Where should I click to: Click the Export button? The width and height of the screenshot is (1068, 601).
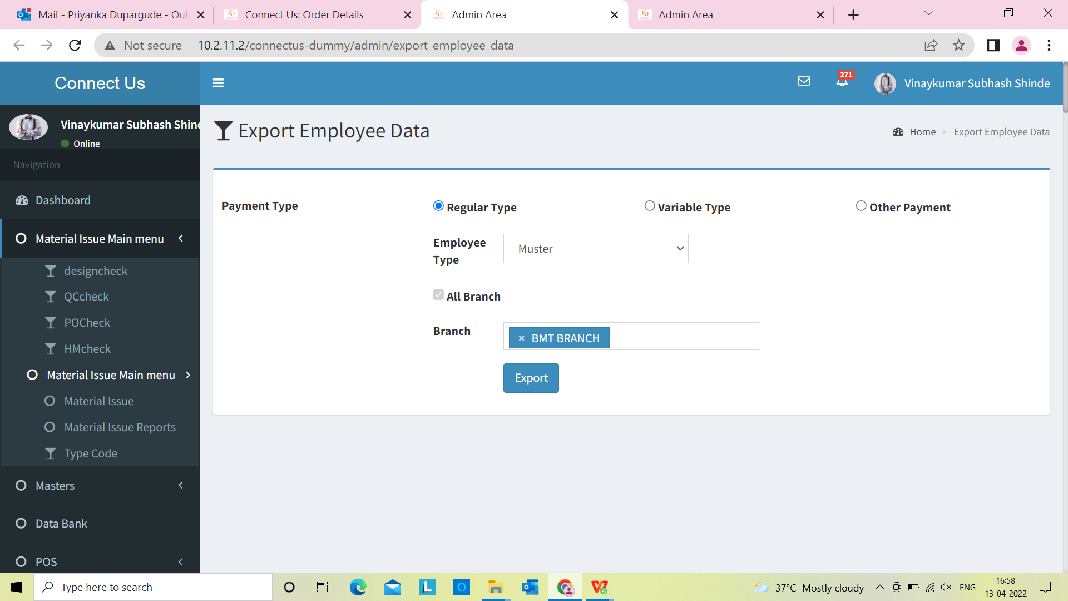click(x=531, y=378)
